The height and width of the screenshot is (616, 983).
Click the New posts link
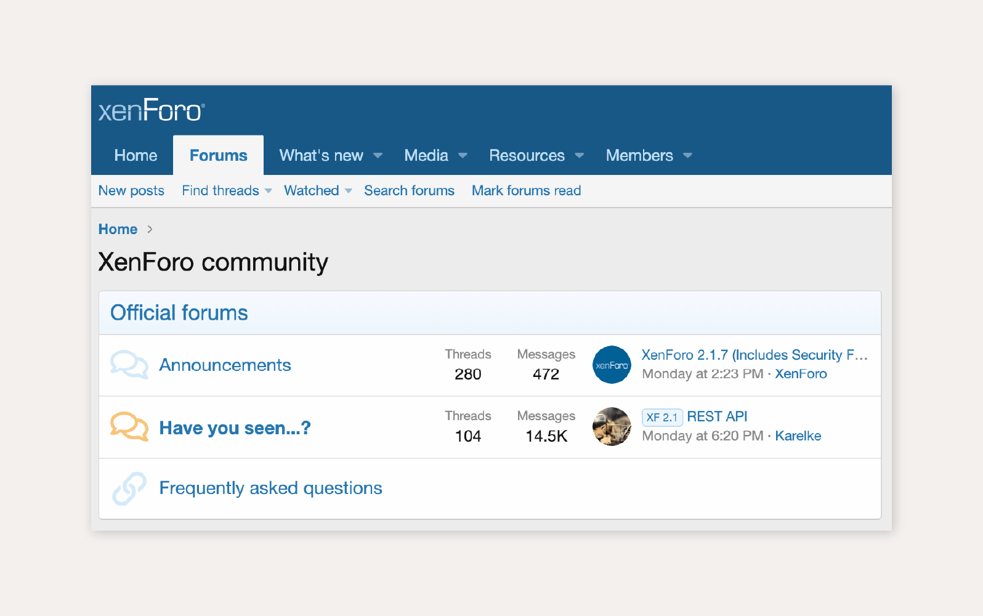tap(131, 190)
